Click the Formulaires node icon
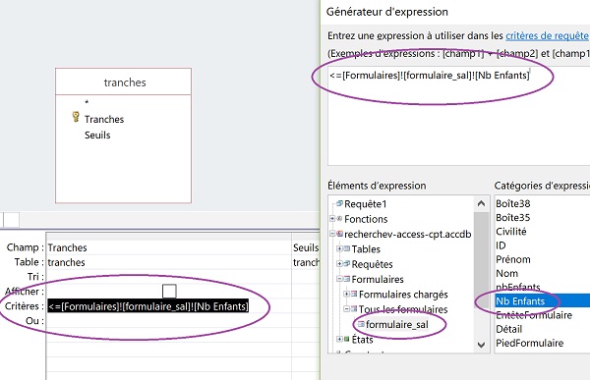 coord(347,279)
